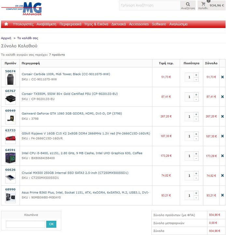The image size is (226, 235).
Task: Decrease quantity of Intel CPU i5-8400
Action: pos(196,158)
